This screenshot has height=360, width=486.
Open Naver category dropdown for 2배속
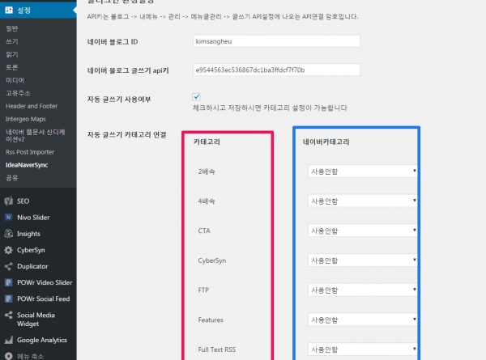(362, 172)
